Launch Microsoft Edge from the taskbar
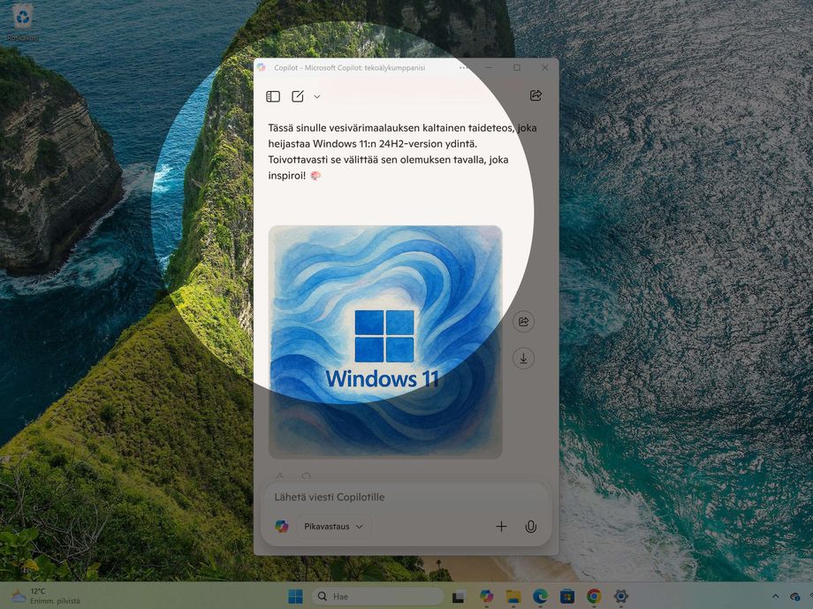The width and height of the screenshot is (813, 609). pos(540,597)
